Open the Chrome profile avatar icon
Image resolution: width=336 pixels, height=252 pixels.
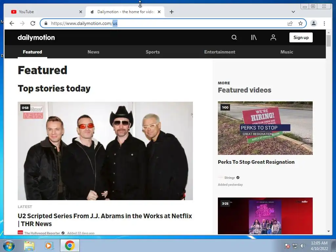pyautogui.click(x=313, y=23)
